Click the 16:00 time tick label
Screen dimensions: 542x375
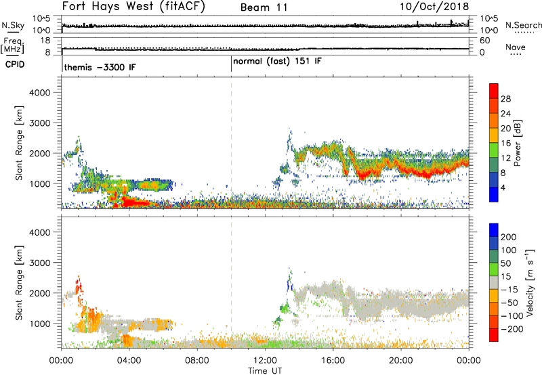333,361
